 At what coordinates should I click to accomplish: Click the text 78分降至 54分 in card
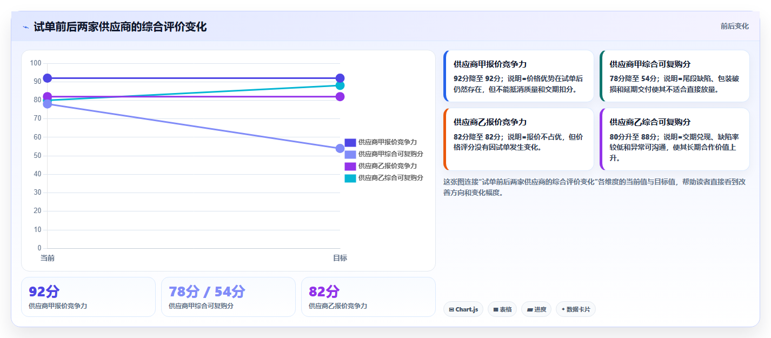[x=634, y=78]
